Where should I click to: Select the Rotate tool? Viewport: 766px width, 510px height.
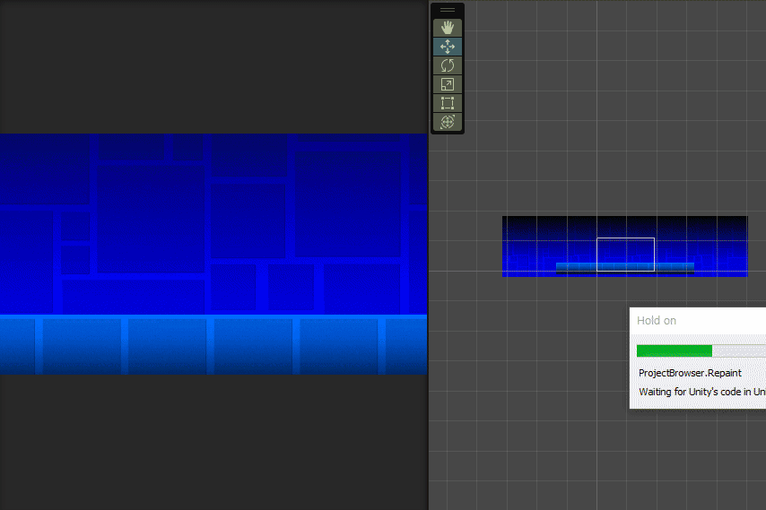point(447,65)
